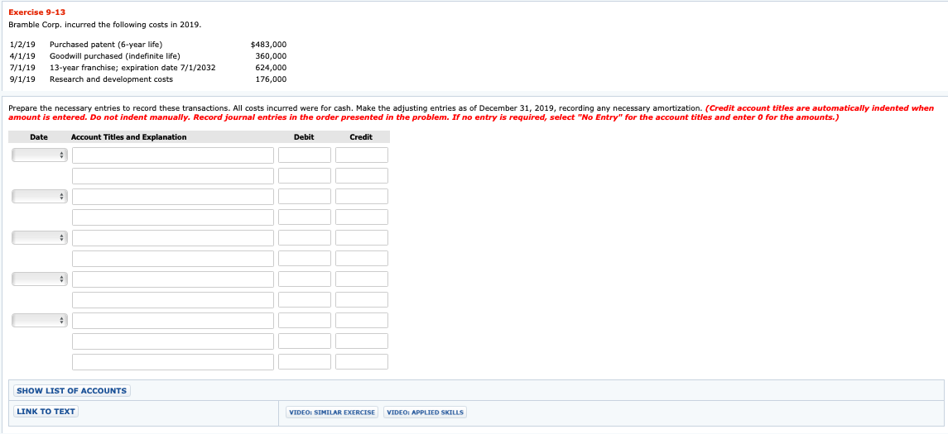This screenshot has width=948, height=434.
Task: Click the '$483,000' amount
Action: point(268,44)
